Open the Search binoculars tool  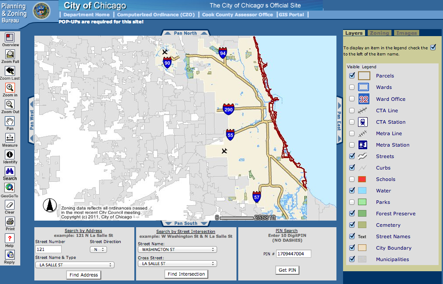pos(10,171)
